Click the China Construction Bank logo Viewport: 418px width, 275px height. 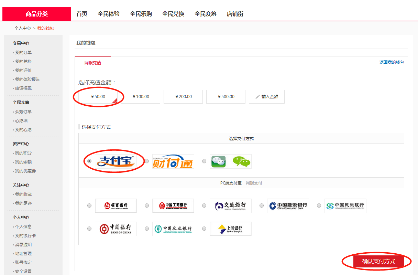(x=288, y=206)
